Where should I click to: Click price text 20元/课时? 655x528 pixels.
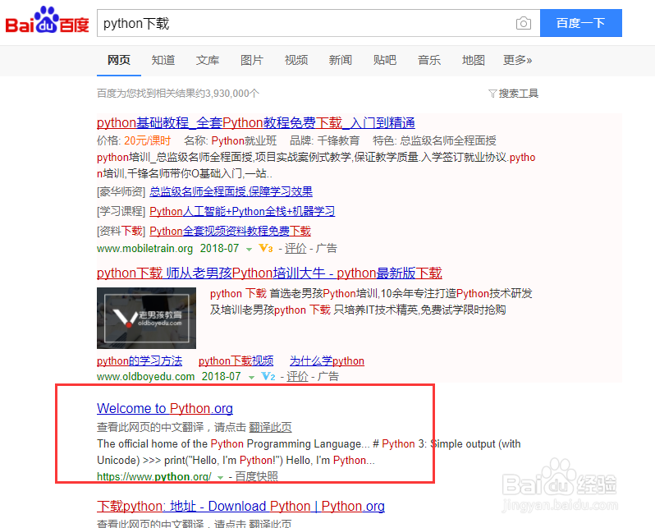click(148, 141)
